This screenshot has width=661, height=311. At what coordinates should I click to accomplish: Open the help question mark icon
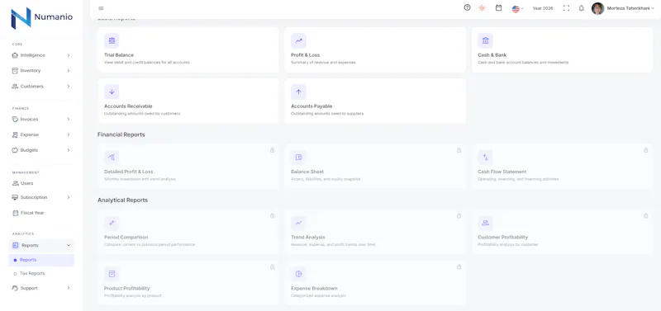(467, 7)
